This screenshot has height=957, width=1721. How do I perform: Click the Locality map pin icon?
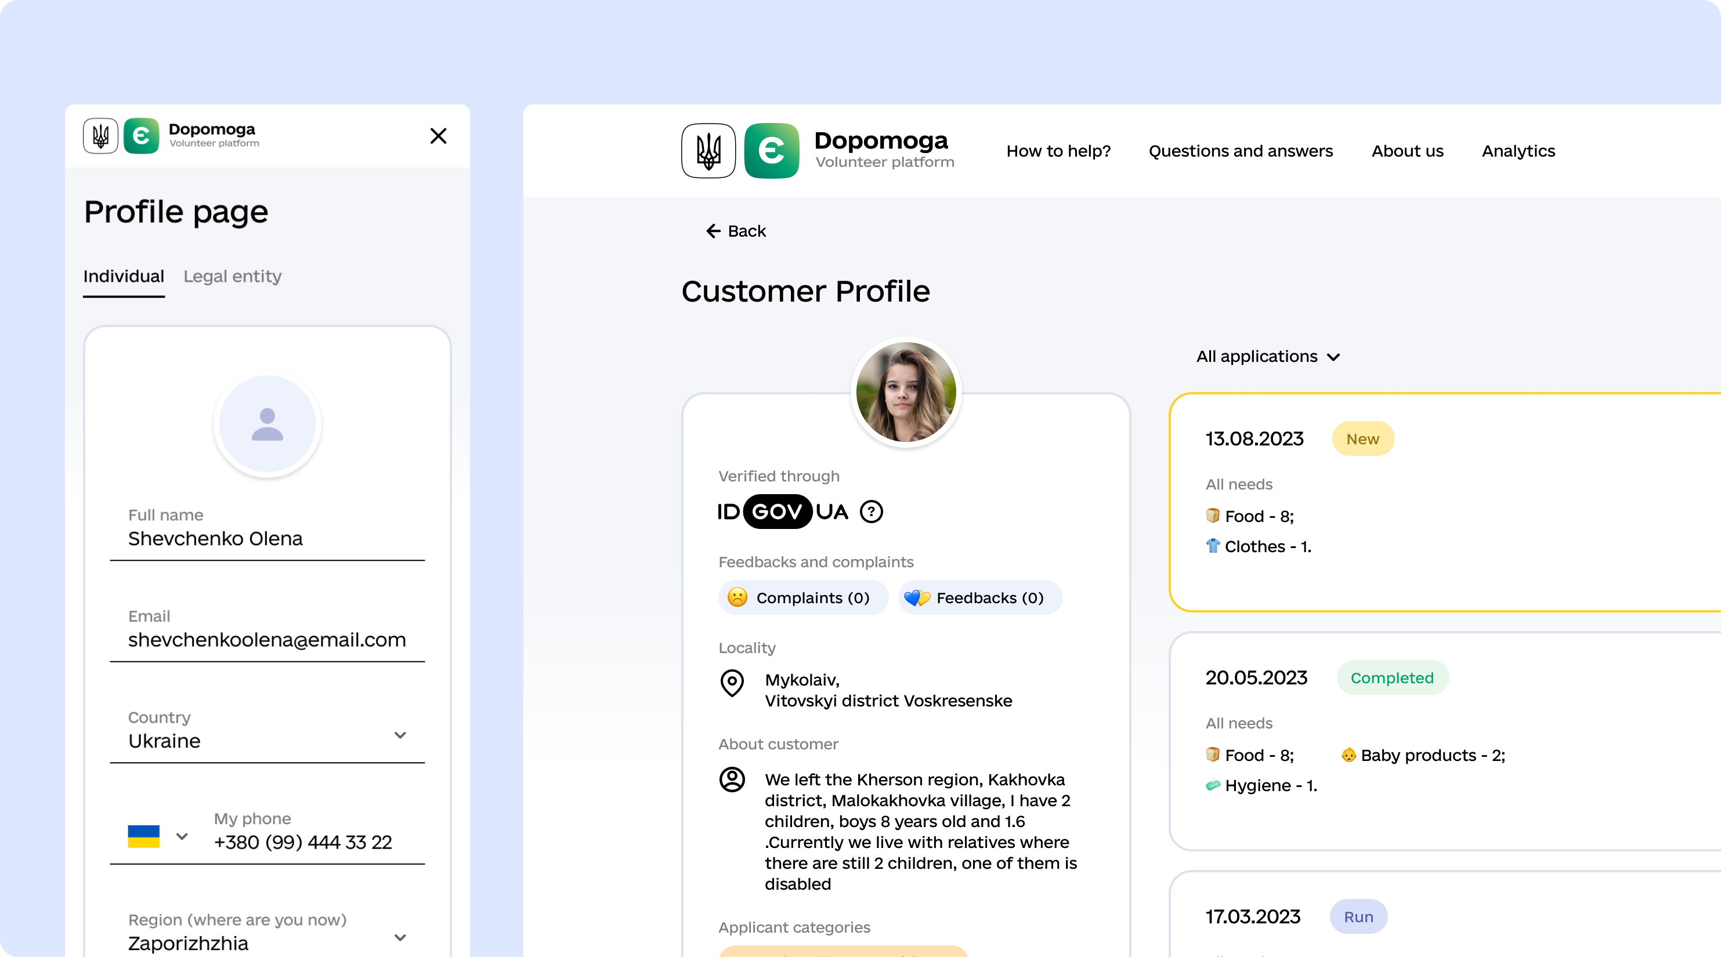[732, 683]
